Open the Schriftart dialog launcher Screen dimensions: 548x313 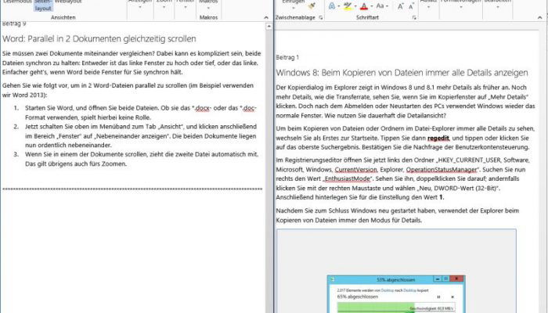tap(414, 17)
